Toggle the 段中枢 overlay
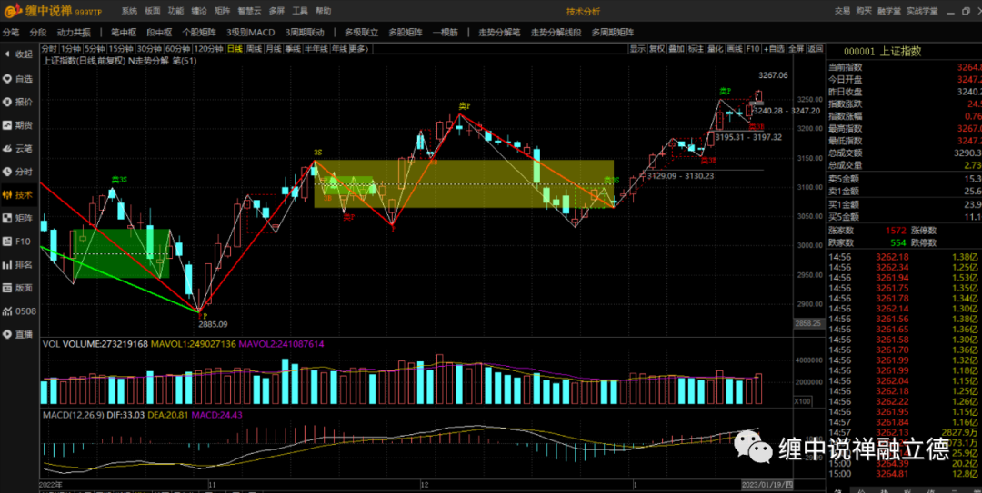Screen dimensions: 982x493 click(x=159, y=33)
